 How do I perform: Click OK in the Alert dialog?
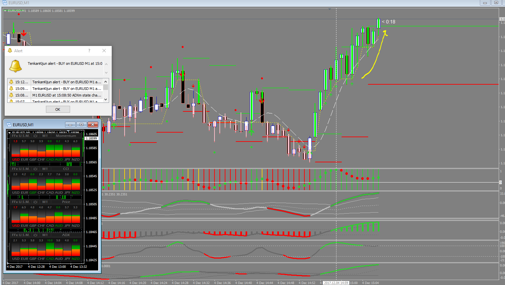[58, 109]
